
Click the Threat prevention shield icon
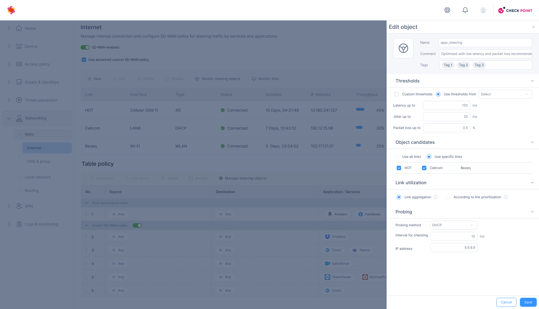point(19,100)
